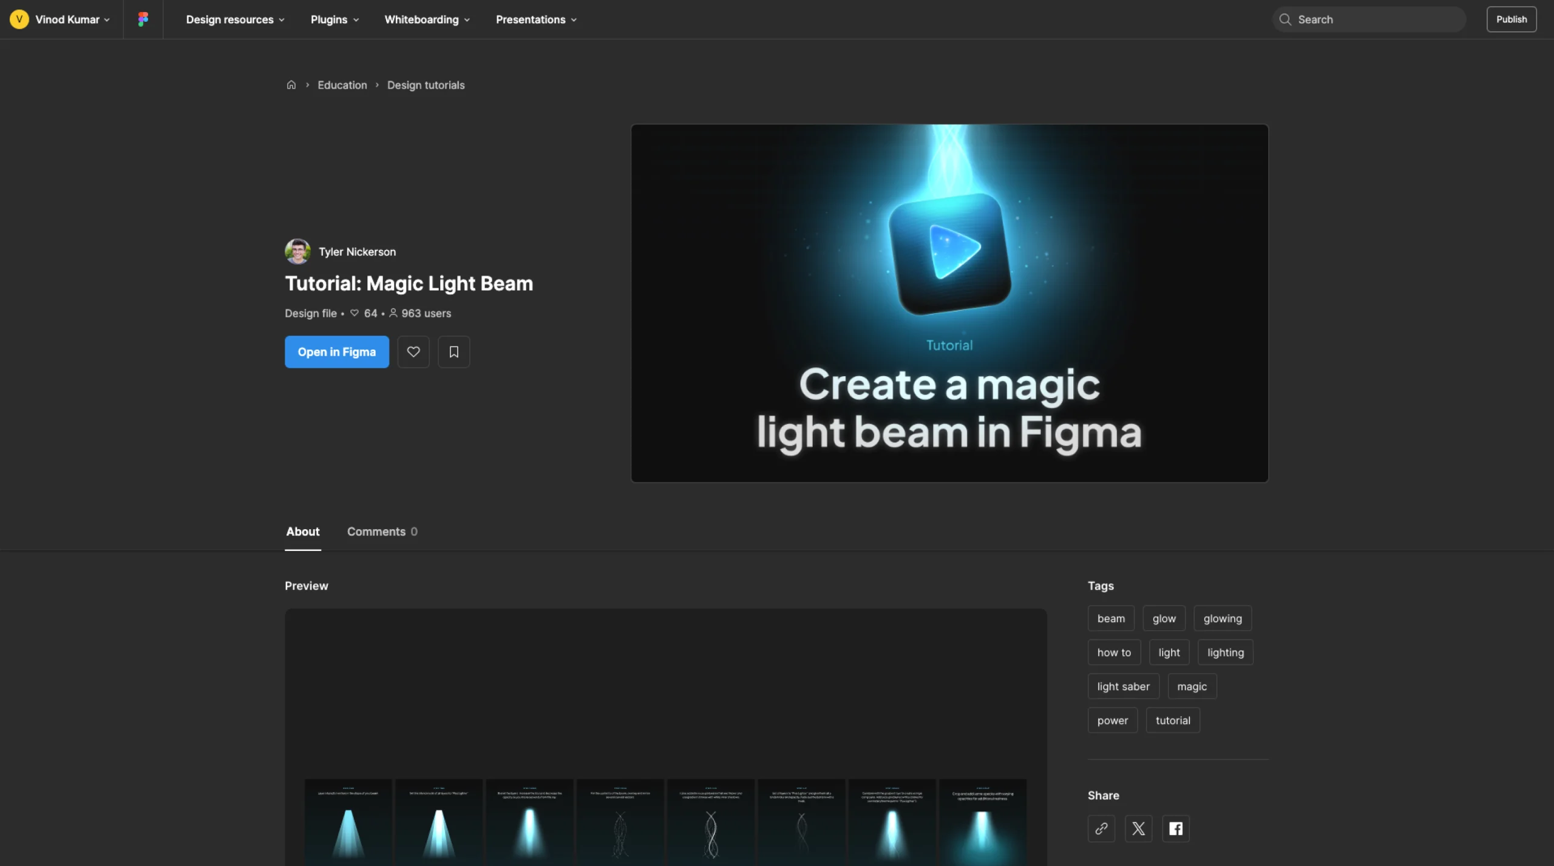The width and height of the screenshot is (1554, 866).
Task: Open Design tutorials breadcrumb link
Action: [426, 85]
